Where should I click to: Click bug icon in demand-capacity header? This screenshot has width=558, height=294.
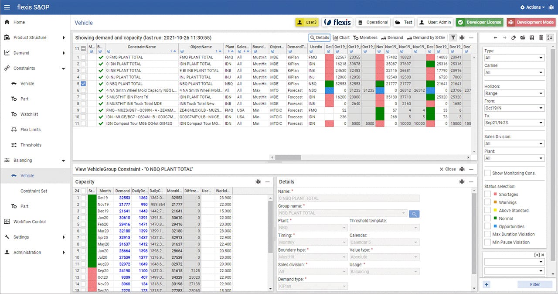(462, 38)
